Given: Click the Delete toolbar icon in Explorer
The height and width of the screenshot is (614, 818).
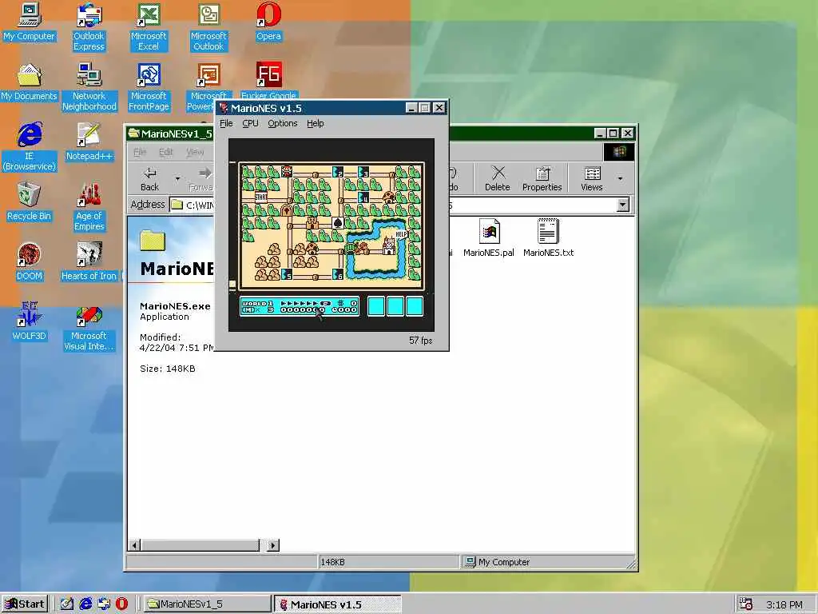Looking at the screenshot, I should pos(497,178).
